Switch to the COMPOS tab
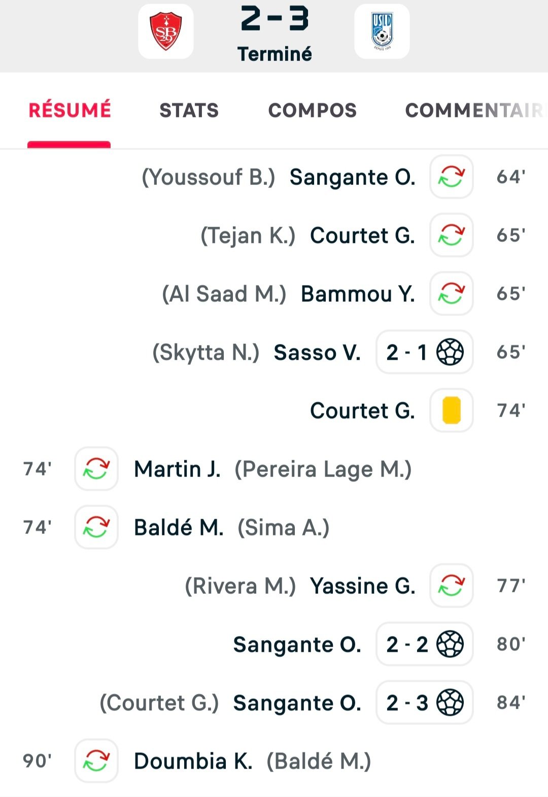Screen dimensions: 548x797 coord(313,110)
